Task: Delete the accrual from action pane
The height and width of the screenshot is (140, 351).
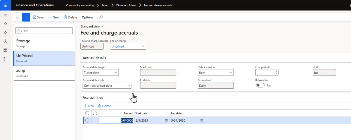Action: coord(70,17)
